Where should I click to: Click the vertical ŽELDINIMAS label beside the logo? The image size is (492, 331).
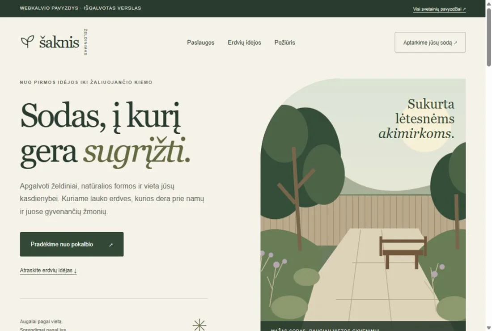coord(86,42)
